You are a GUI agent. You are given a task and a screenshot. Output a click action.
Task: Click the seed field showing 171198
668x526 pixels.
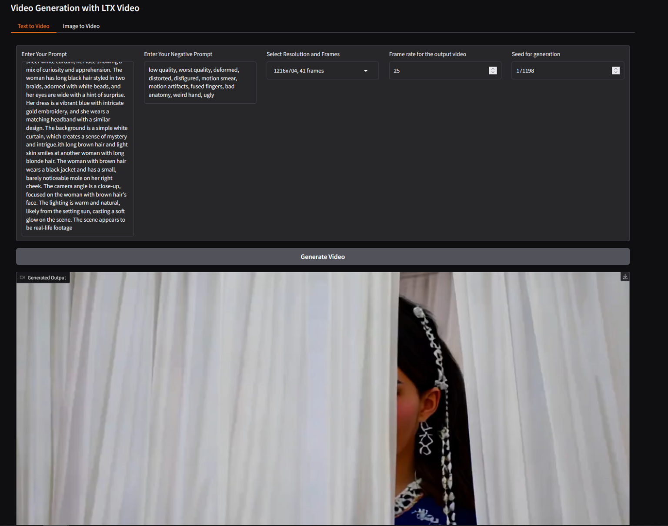click(x=561, y=71)
